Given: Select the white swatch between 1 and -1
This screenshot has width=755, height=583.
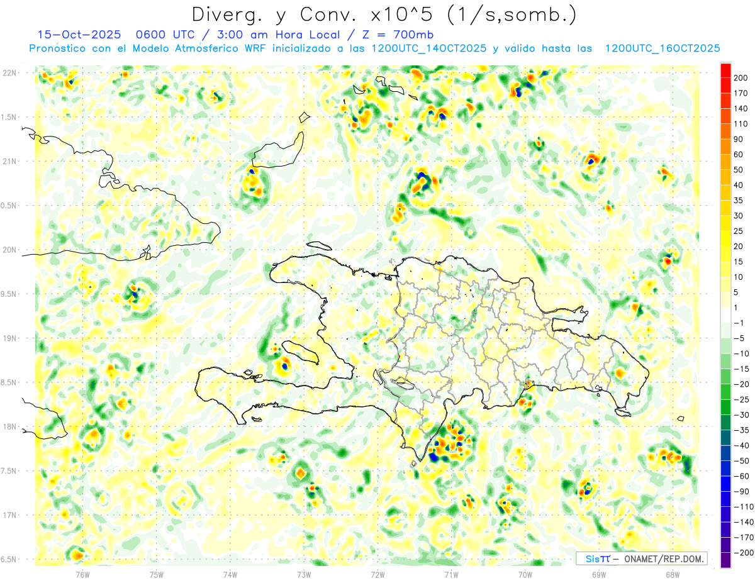Looking at the screenshot, I should click(x=725, y=315).
